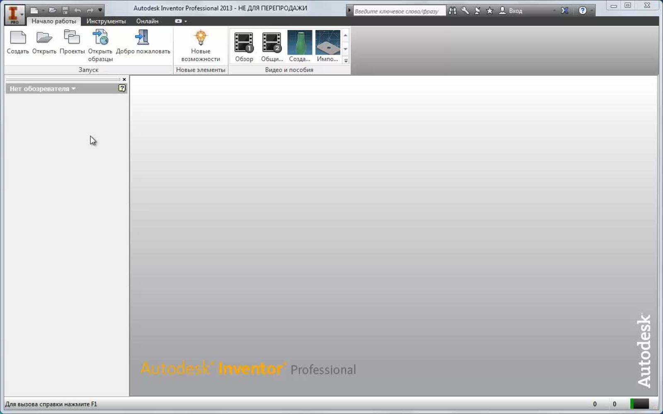Click the Undo arrow icon
Screen dimensions: 663x414
click(x=77, y=10)
